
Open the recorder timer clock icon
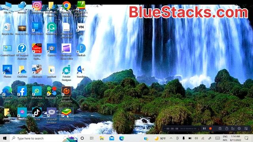[x=227, y=129]
